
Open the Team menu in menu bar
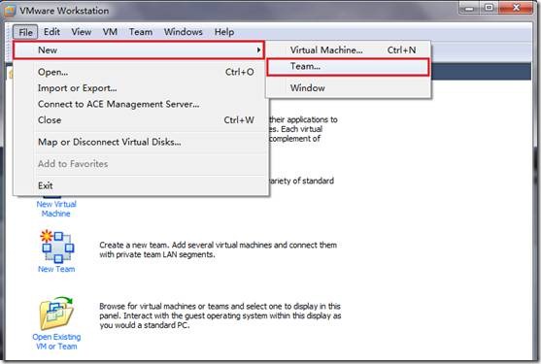(x=141, y=32)
